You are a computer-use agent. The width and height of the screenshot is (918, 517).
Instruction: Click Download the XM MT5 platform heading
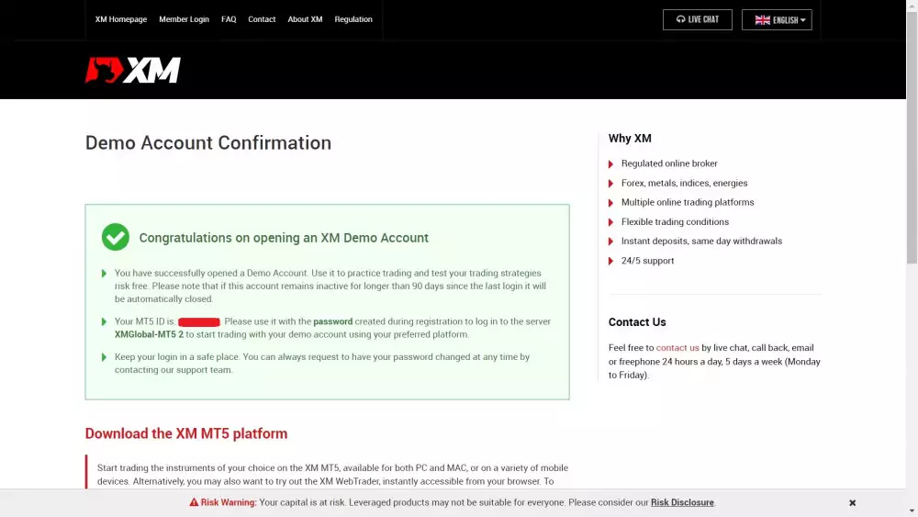tap(186, 433)
